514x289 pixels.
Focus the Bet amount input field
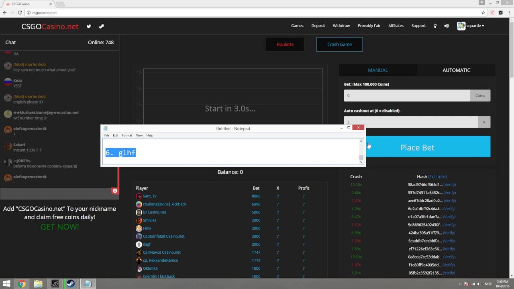[407, 96]
